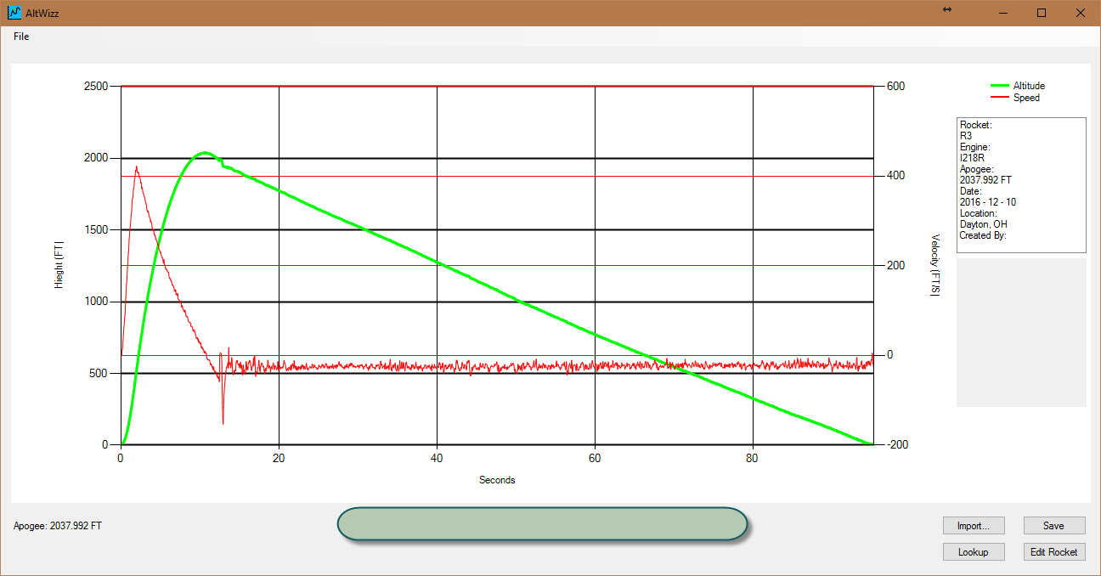Viewport: 1101px width, 576px height.
Task: Toggle the Altitude series in the legend
Action: point(1030,85)
